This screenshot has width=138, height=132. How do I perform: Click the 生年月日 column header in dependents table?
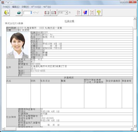[x=45, y=81]
